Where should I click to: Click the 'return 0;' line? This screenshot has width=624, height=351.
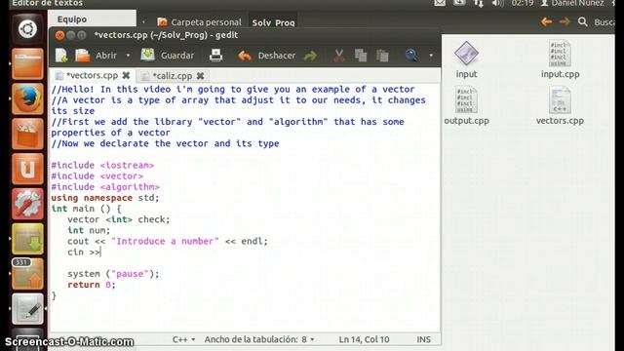pyautogui.click(x=91, y=285)
